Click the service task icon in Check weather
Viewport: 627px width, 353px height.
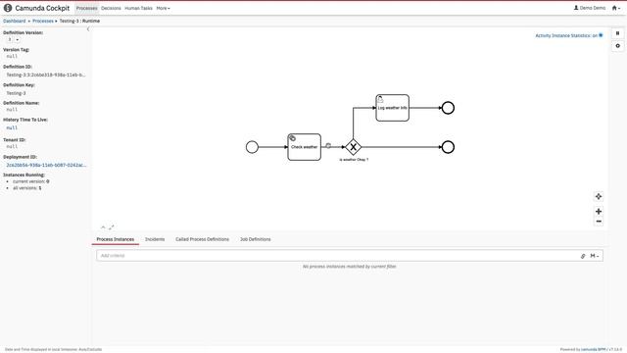tap(293, 138)
